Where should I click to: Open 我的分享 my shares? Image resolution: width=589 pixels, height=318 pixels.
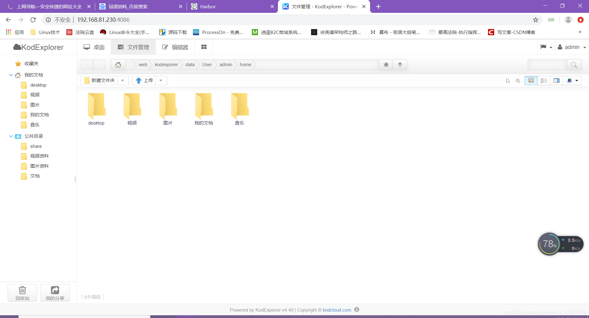click(x=55, y=293)
